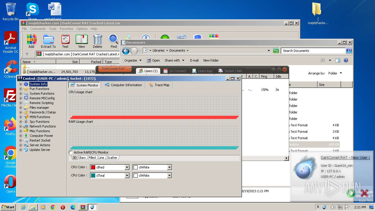Click Search Documents input field
This screenshot has width=375, height=211.
[313, 51]
